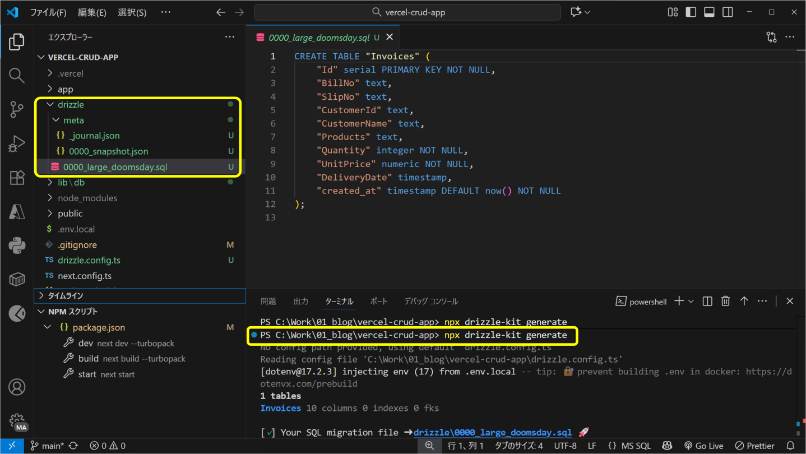The height and width of the screenshot is (454, 806).
Task: Click the Go Live status bar button
Action: [703, 446]
